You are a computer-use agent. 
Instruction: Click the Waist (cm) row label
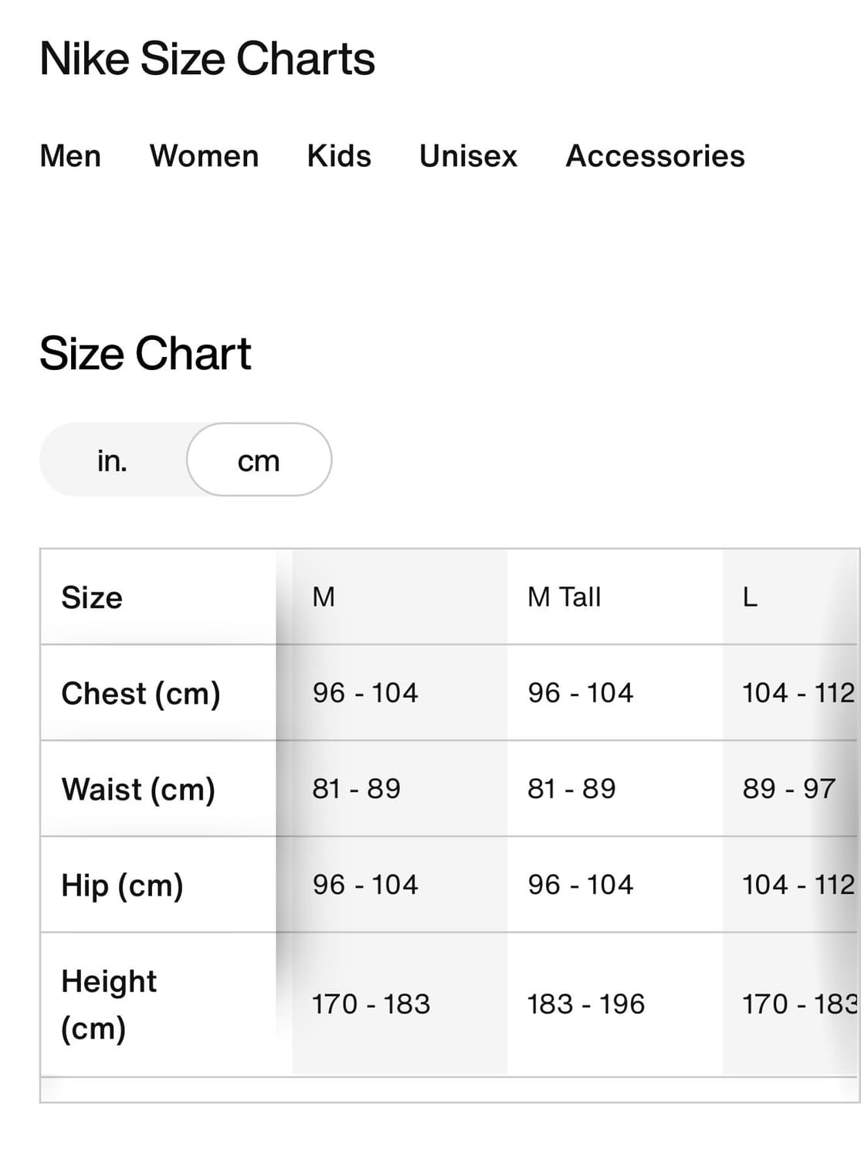[138, 789]
